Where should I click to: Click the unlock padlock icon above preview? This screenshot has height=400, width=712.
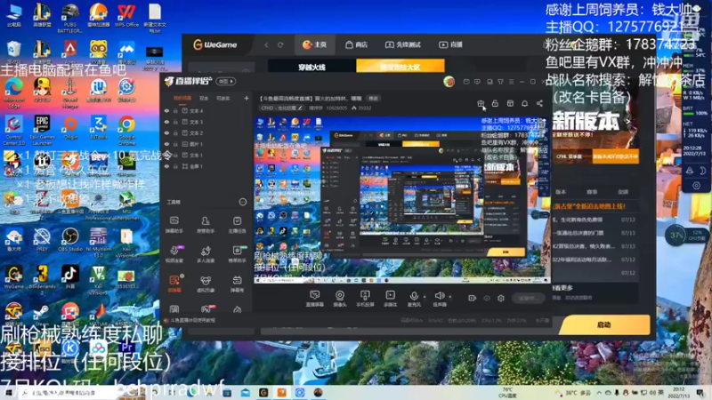coord(495,103)
